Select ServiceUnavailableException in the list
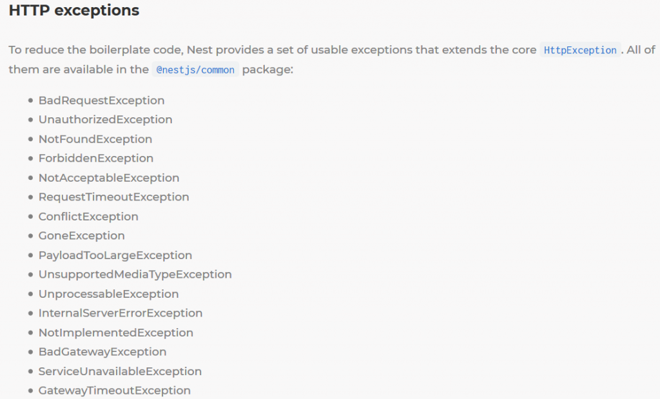Image resolution: width=660 pixels, height=399 pixels. point(120,371)
